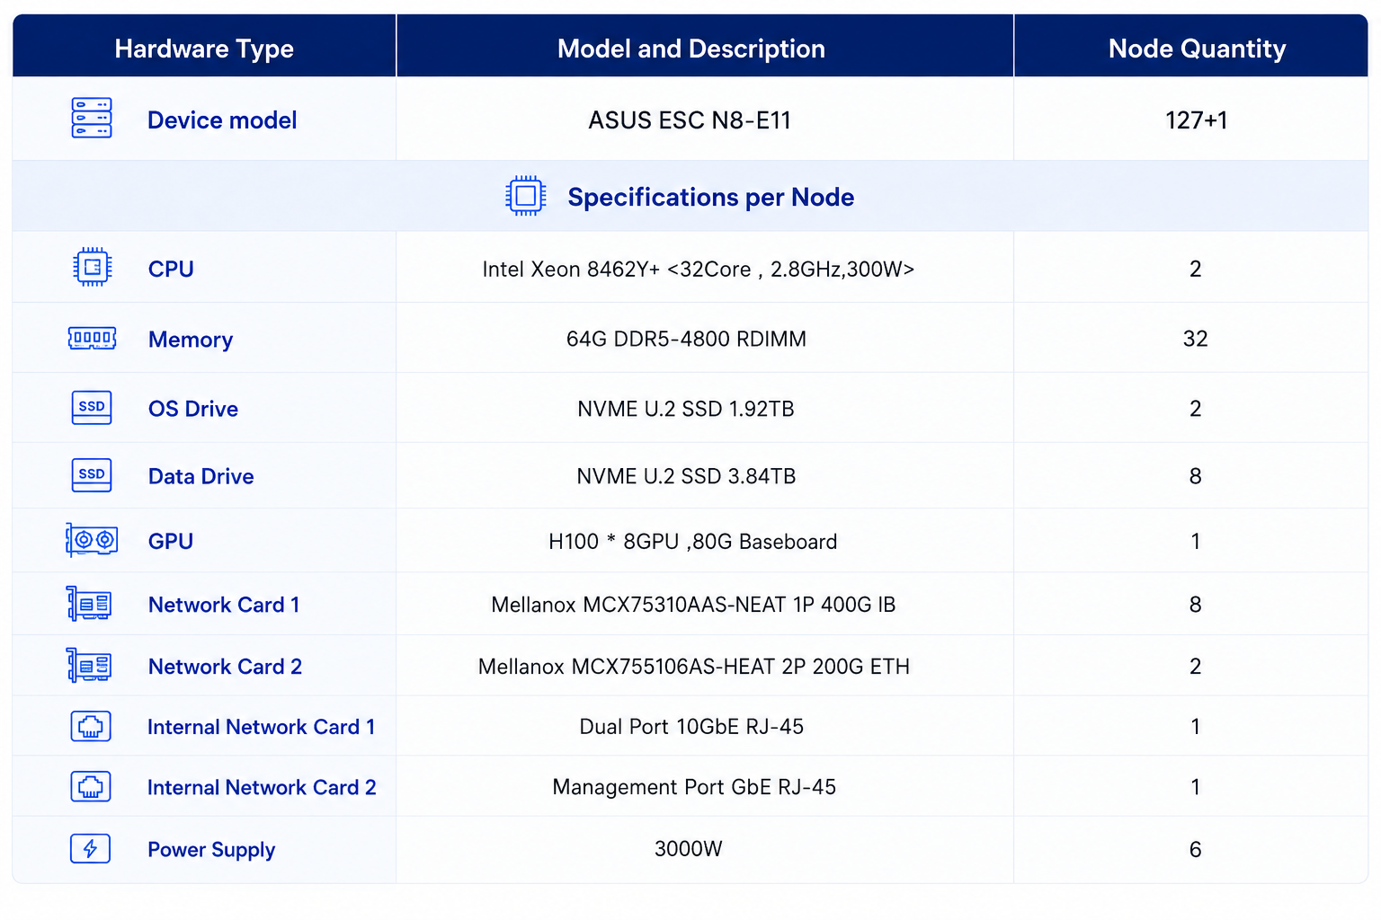This screenshot has width=1381, height=920.
Task: Select the GPU quantity 1
Action: [x=1195, y=541]
